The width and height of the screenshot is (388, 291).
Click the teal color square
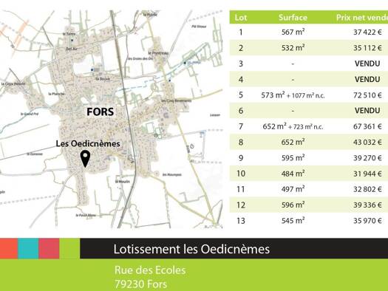pyautogui.click(x=28, y=248)
